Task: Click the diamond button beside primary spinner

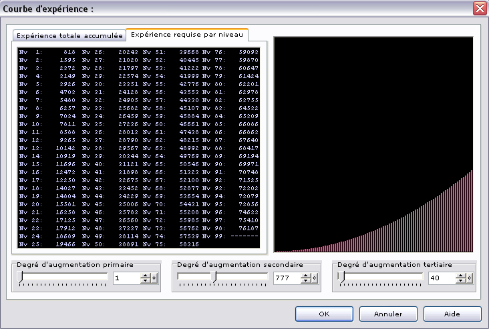Action: [x=154, y=278]
